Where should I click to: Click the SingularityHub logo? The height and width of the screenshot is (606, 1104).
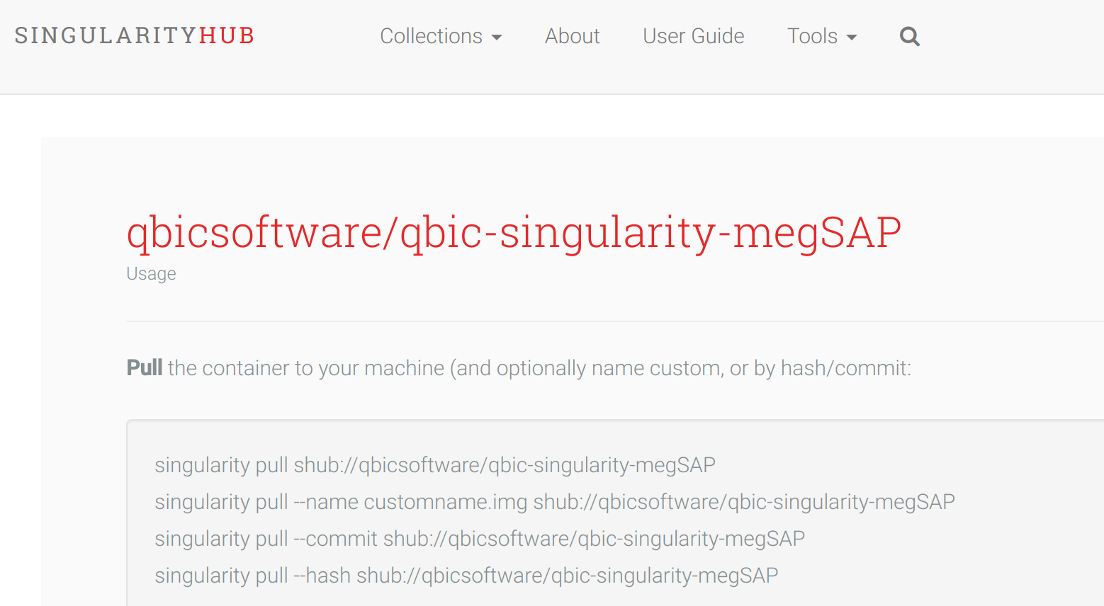135,35
